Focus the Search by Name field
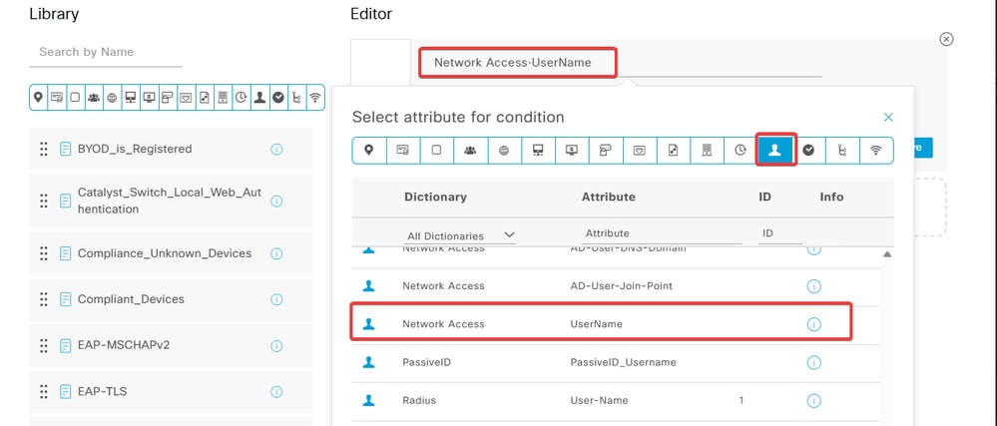Screen dimensions: 997x426 coord(106,52)
